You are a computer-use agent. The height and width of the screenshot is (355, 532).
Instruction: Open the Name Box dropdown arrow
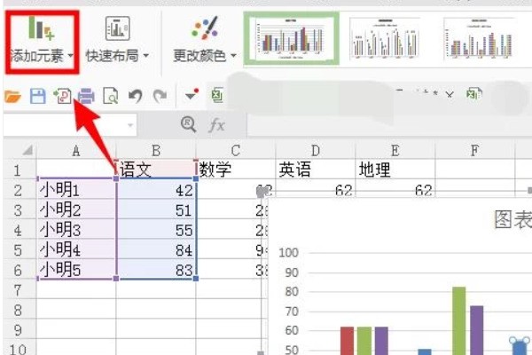coord(130,126)
